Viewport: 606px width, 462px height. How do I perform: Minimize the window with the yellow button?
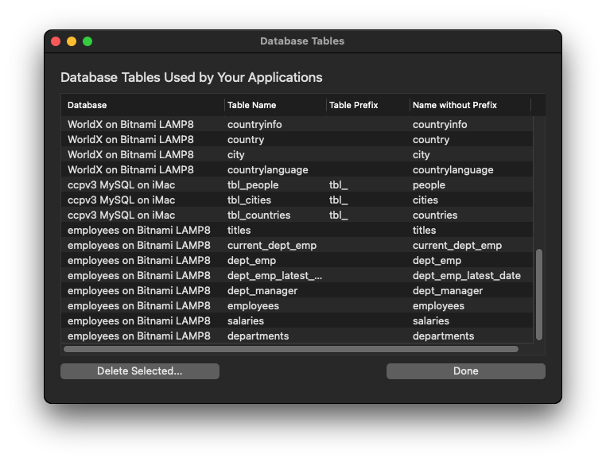coord(72,41)
